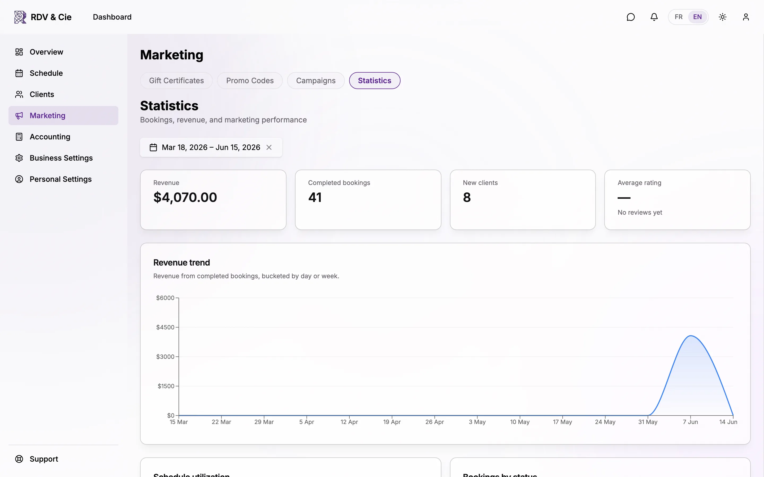Open the Schedule page label
The image size is (764, 477).
(x=46, y=73)
